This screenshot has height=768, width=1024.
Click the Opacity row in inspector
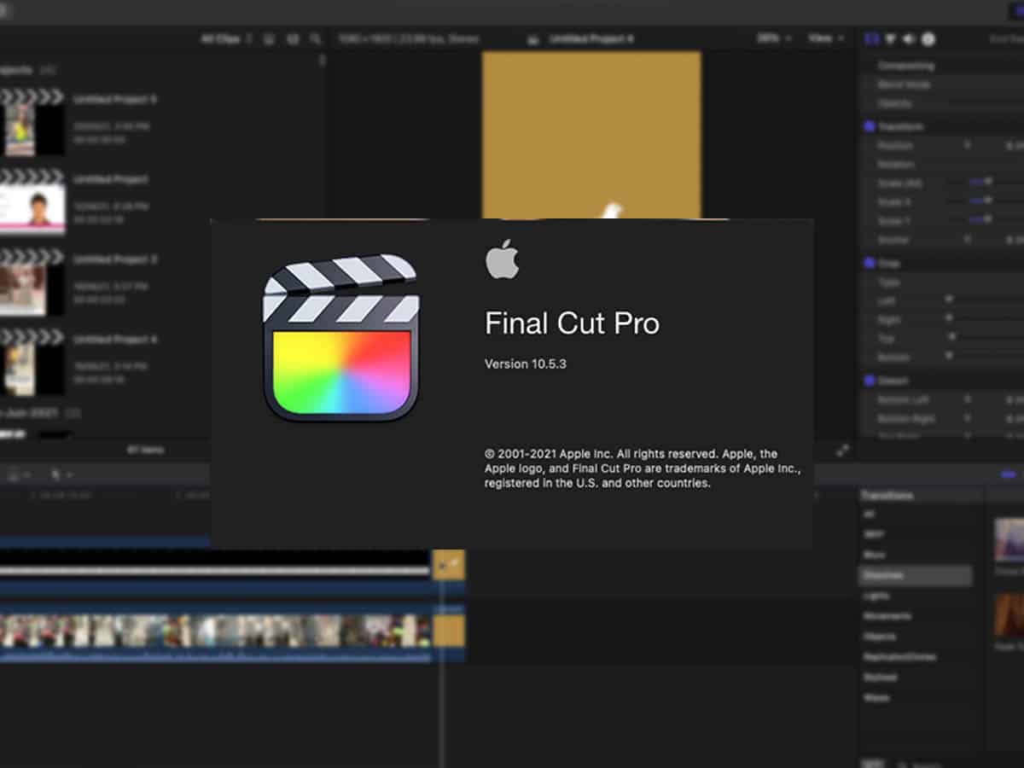[x=943, y=103]
